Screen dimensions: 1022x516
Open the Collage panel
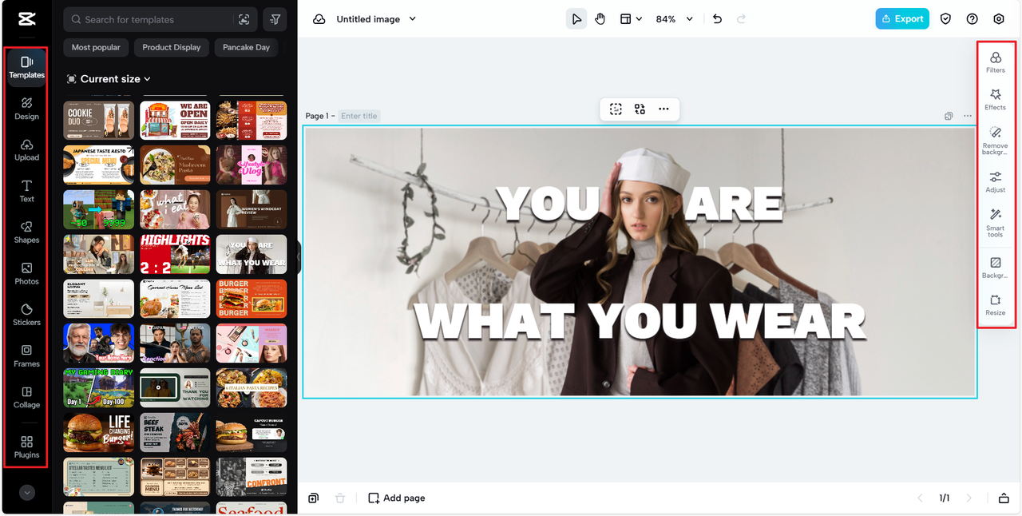point(26,398)
